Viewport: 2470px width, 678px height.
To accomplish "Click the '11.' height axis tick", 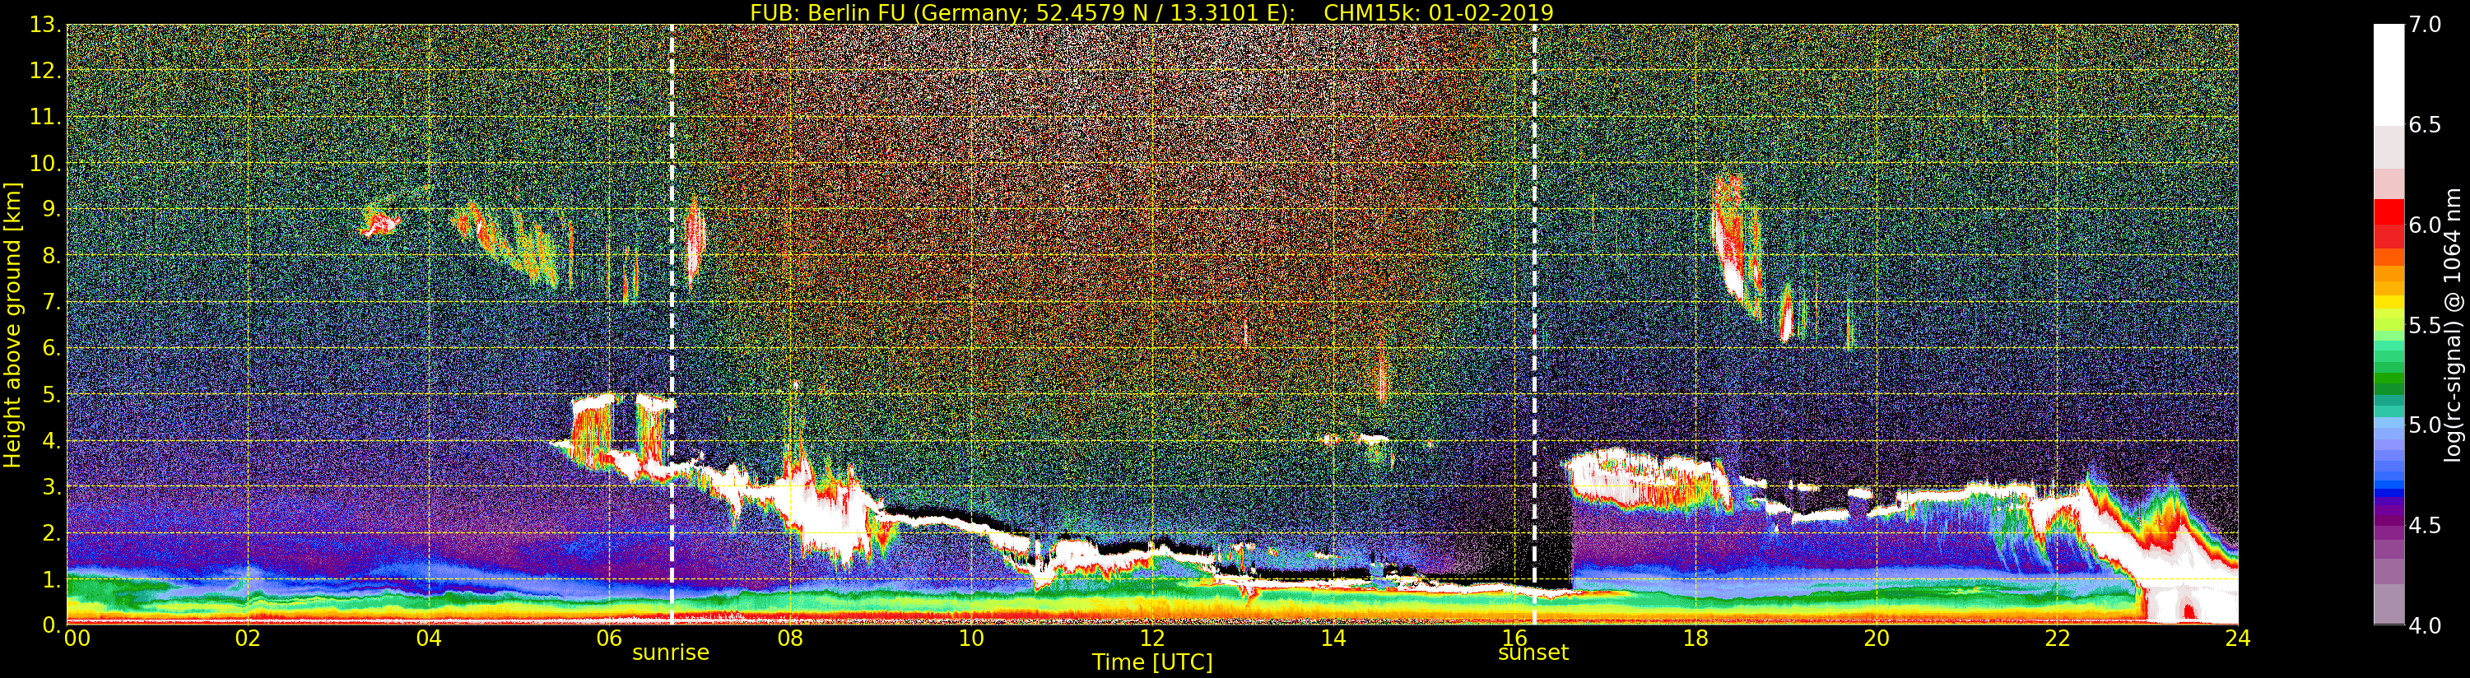I will (46, 117).
